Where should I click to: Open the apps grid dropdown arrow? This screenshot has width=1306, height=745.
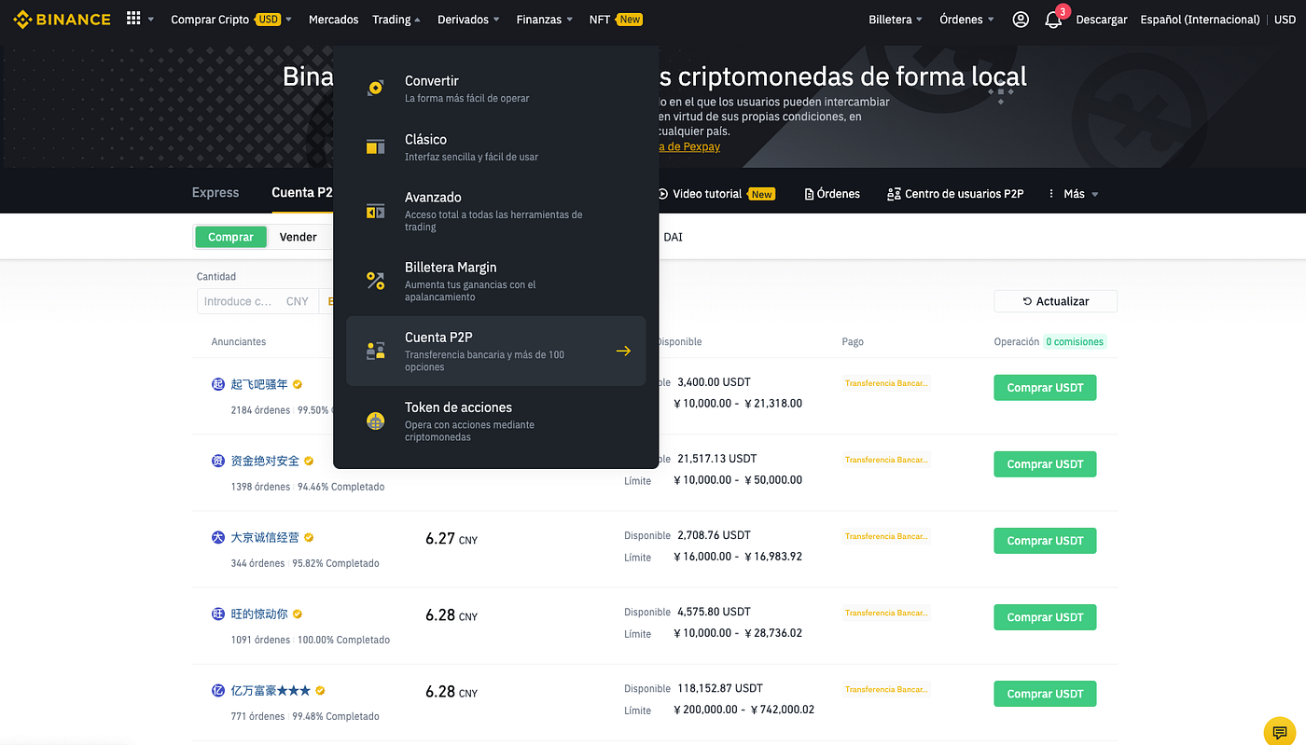[151, 20]
